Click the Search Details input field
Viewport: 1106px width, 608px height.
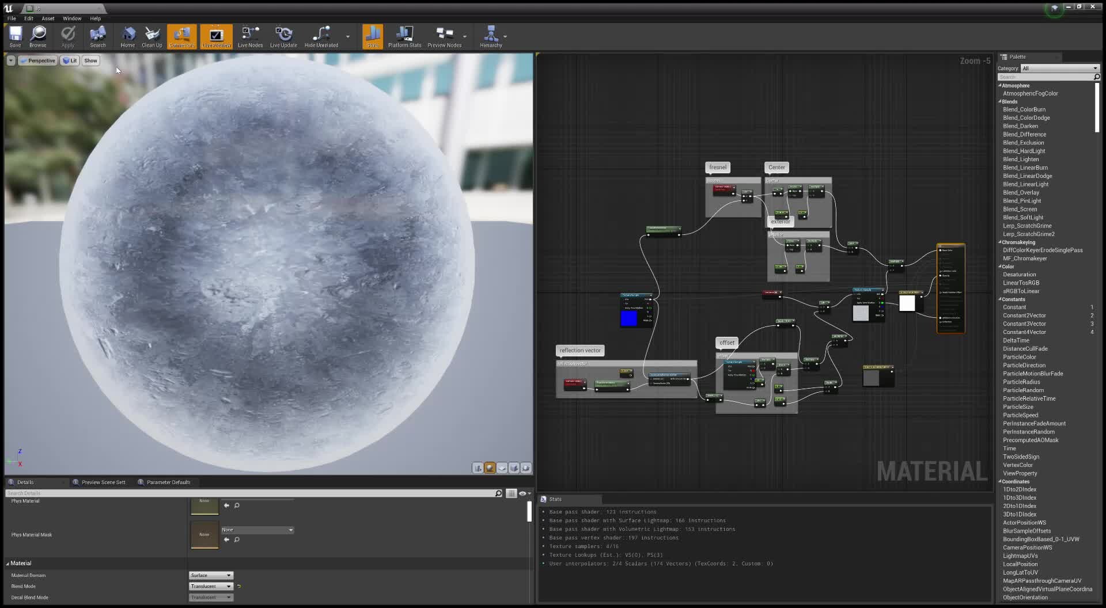[x=248, y=493]
